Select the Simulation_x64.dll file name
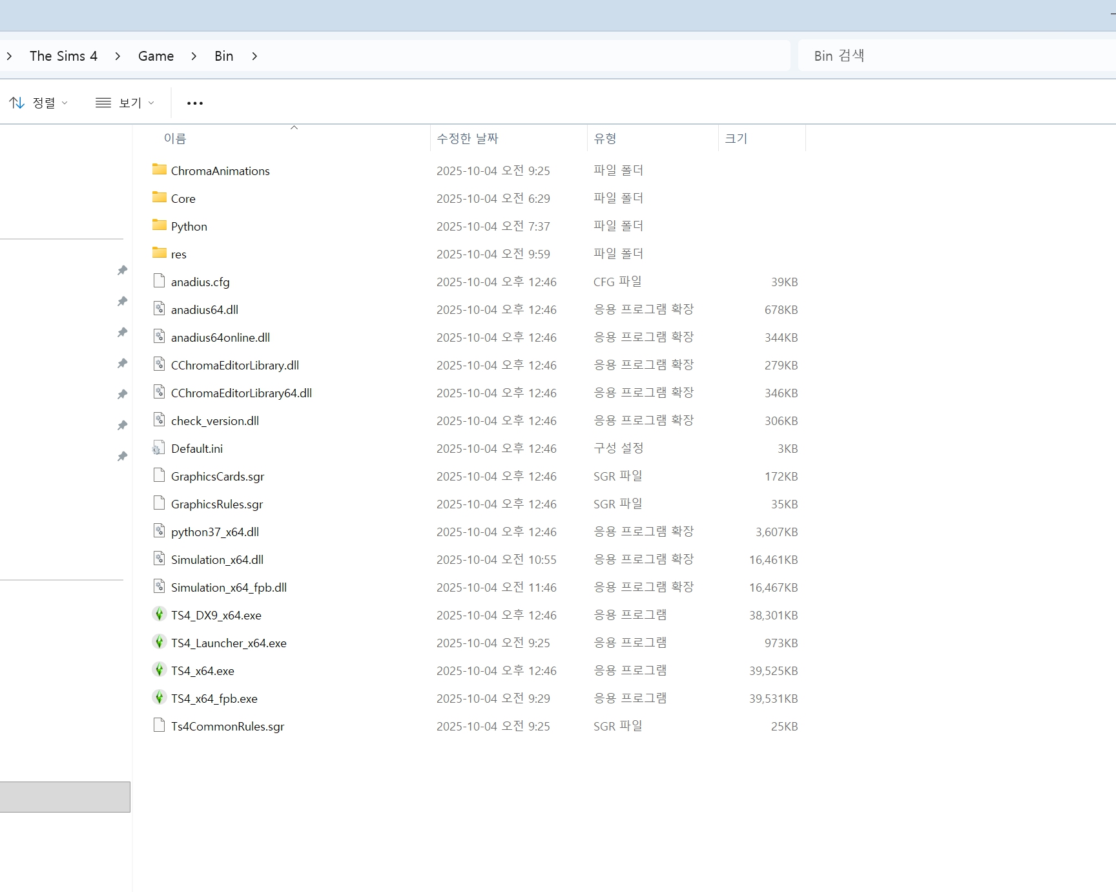1116x892 pixels. (217, 559)
